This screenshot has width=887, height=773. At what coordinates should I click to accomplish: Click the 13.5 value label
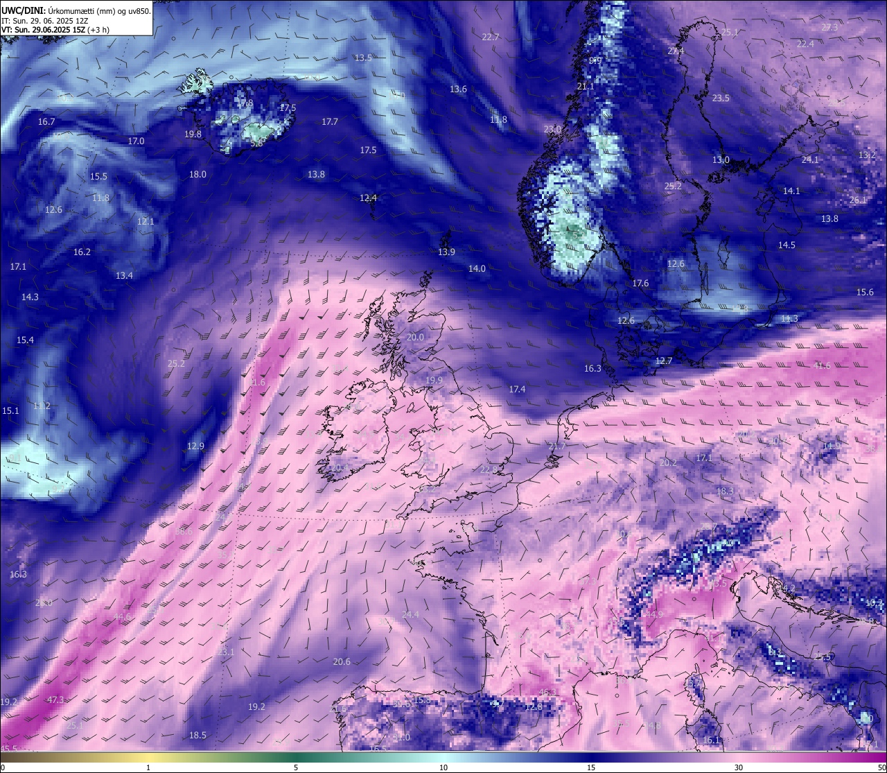click(363, 58)
